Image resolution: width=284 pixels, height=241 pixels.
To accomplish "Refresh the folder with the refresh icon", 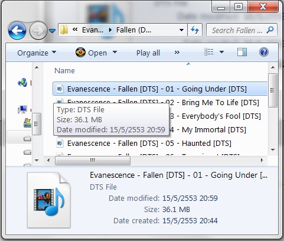I will (195, 30).
